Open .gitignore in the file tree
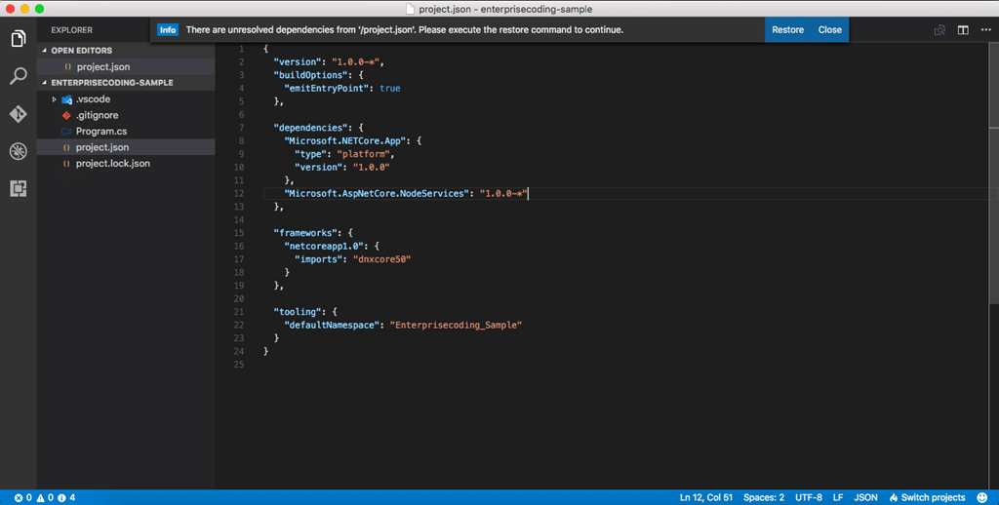This screenshot has height=505, width=999. [x=126, y=115]
